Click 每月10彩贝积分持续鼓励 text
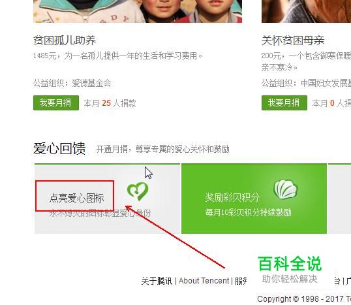Image resolution: width=351 pixels, height=305 pixels. click(x=249, y=212)
